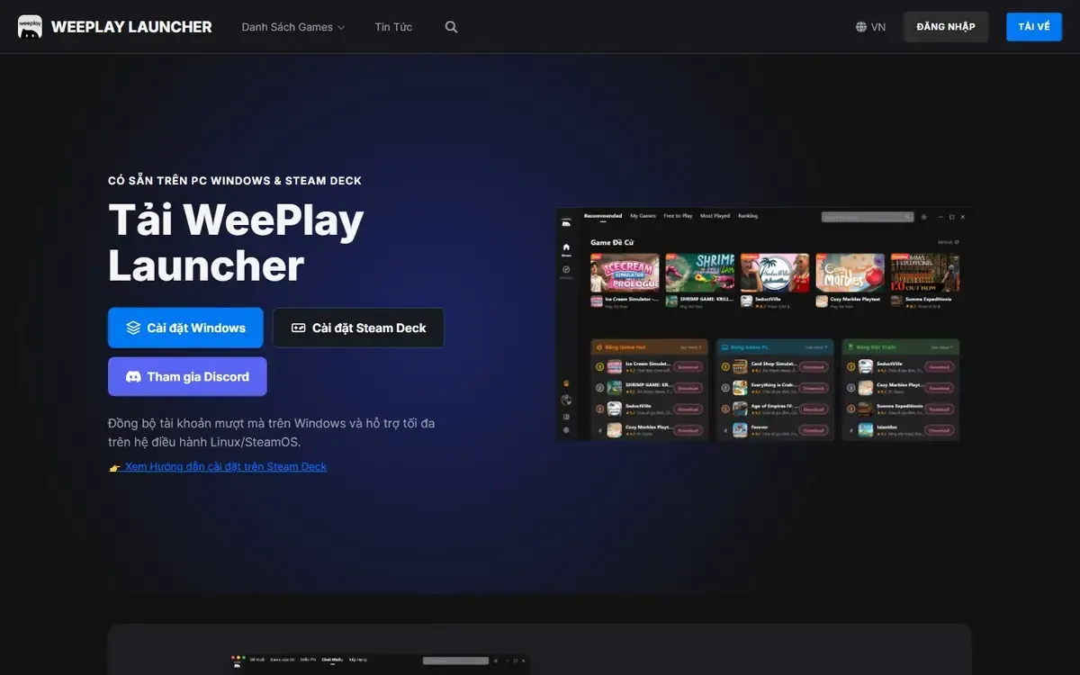The width and height of the screenshot is (1080, 675).
Task: Click Forever game icon in PC list
Action: coord(740,430)
